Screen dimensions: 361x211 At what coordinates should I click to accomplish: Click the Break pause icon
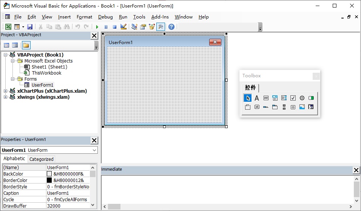tap(106, 27)
